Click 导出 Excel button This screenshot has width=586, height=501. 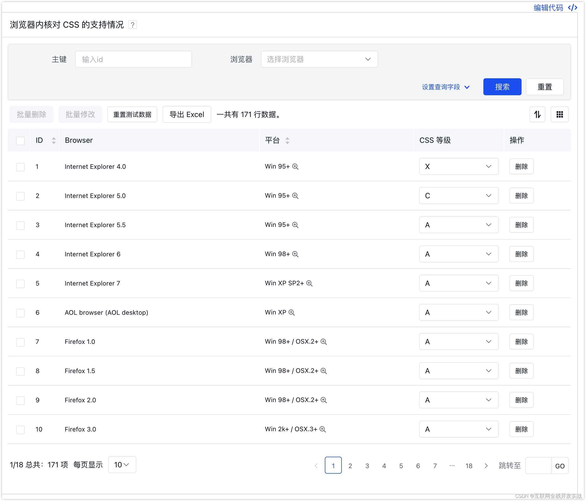187,114
